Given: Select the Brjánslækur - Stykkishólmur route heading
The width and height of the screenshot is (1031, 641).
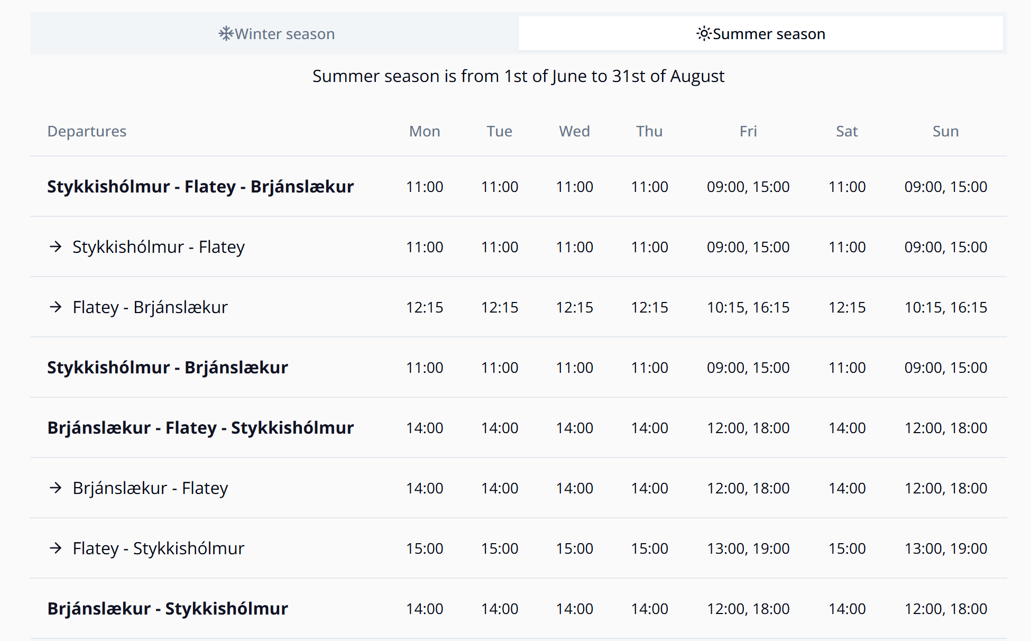Looking at the screenshot, I should (x=168, y=609).
